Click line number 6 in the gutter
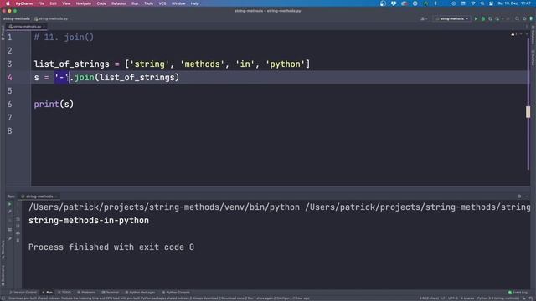This screenshot has width=536, height=301. (x=9, y=104)
